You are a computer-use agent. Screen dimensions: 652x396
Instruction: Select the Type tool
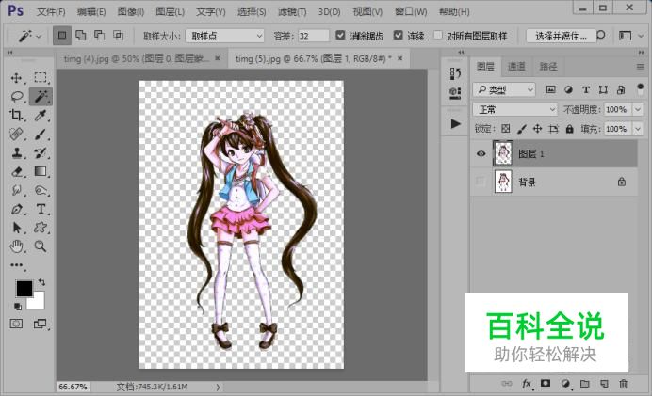41,209
